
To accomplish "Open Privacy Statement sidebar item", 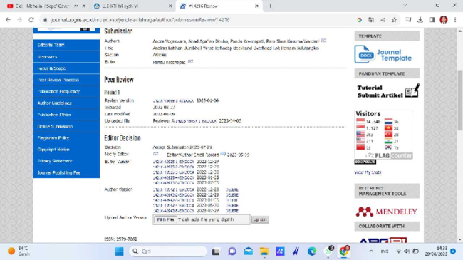I will click(66, 161).
